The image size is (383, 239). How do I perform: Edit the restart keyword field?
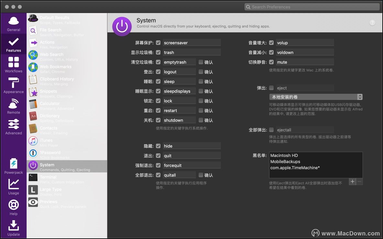179,110
